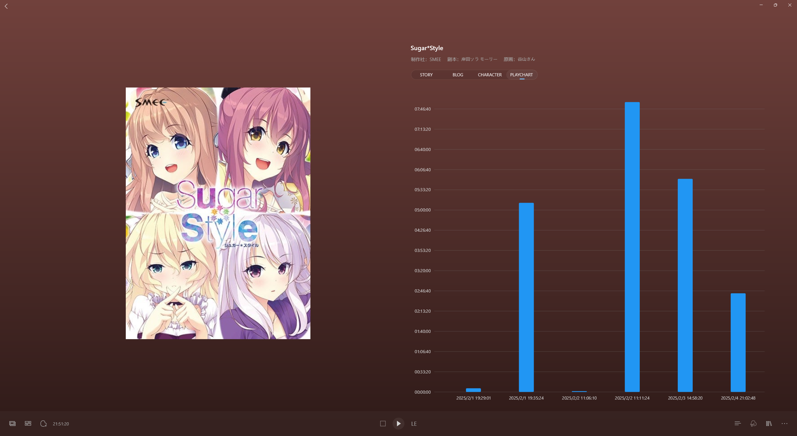
Task: Click the total playtime 21:51:20 text
Action: click(61, 424)
